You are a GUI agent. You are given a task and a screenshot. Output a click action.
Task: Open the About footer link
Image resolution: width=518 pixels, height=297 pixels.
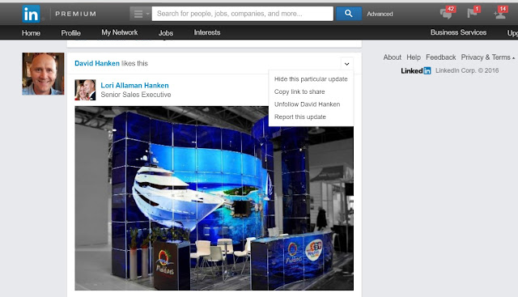[392, 57]
